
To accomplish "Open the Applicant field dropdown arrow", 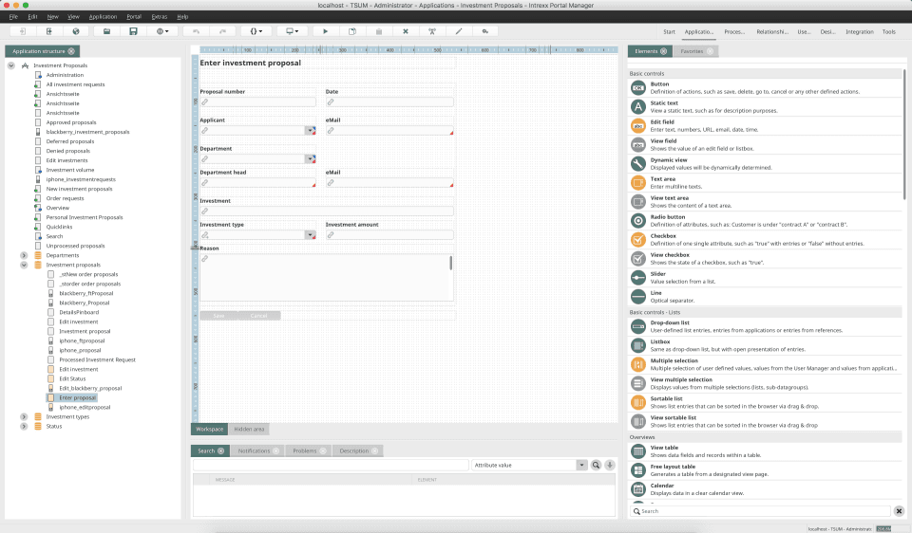I will pyautogui.click(x=311, y=131).
